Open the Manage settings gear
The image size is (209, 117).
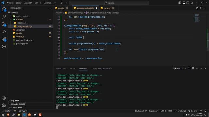pyautogui.click(x=4, y=105)
